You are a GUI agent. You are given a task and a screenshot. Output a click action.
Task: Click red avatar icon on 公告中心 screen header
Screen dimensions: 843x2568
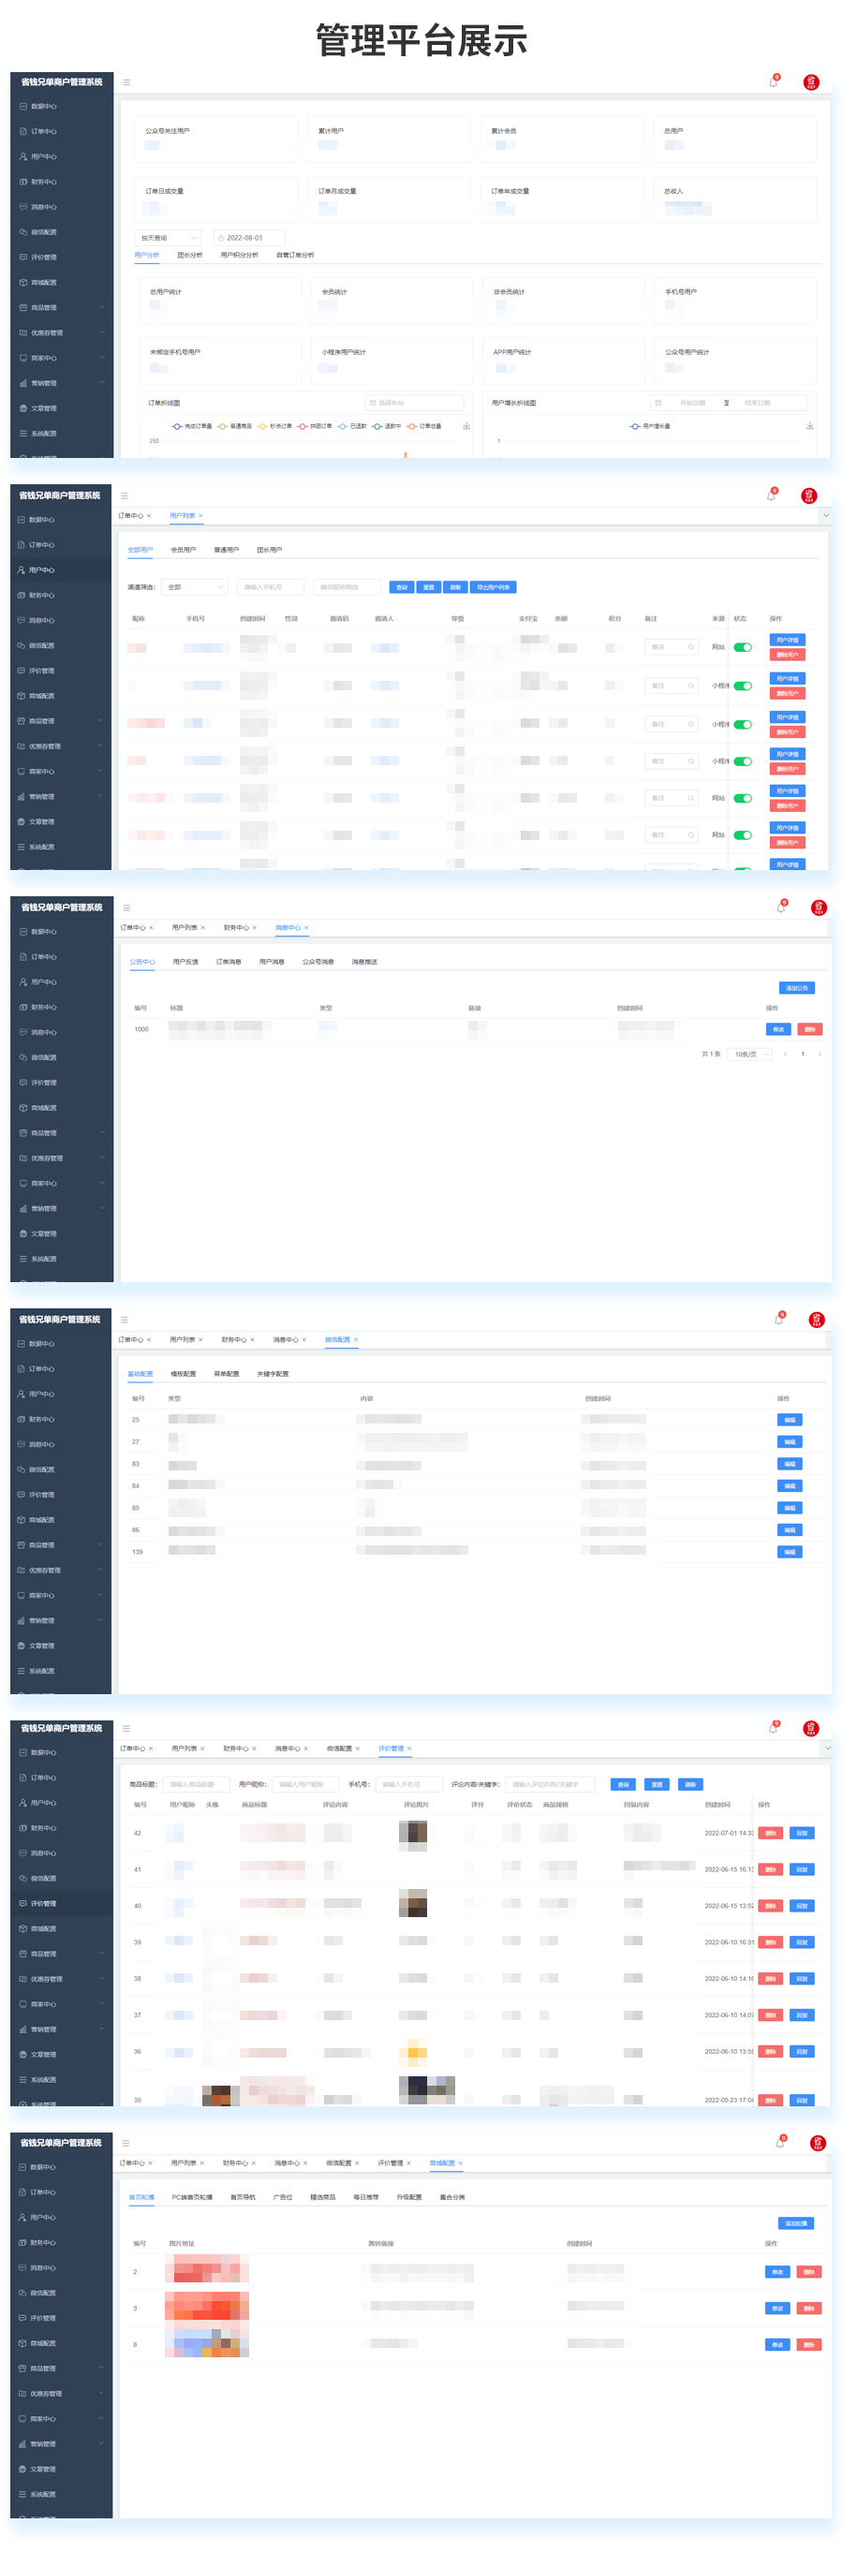coord(818,908)
